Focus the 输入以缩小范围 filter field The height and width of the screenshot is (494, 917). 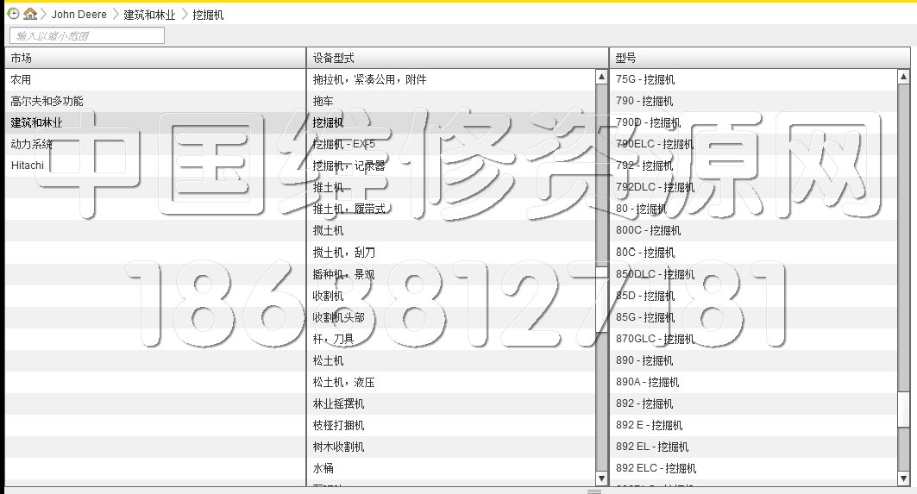coord(86,35)
